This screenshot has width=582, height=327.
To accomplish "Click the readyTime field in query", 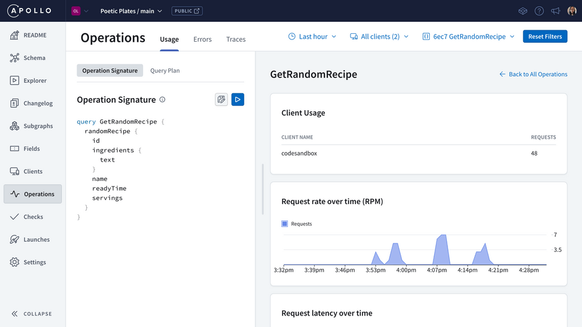I will pyautogui.click(x=109, y=188).
